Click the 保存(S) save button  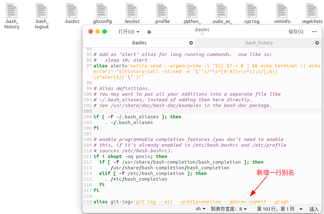296,32
